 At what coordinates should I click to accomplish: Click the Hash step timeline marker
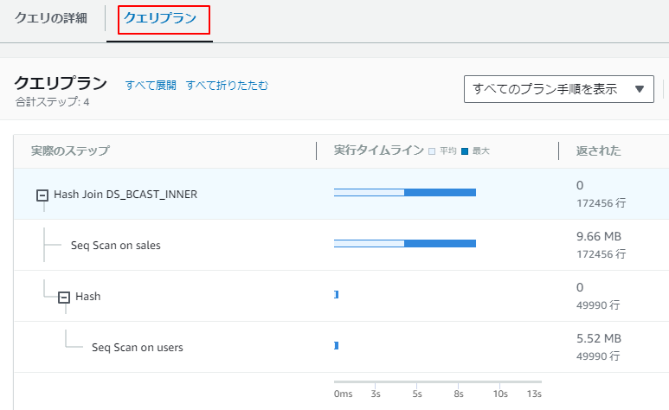pyautogui.click(x=336, y=295)
